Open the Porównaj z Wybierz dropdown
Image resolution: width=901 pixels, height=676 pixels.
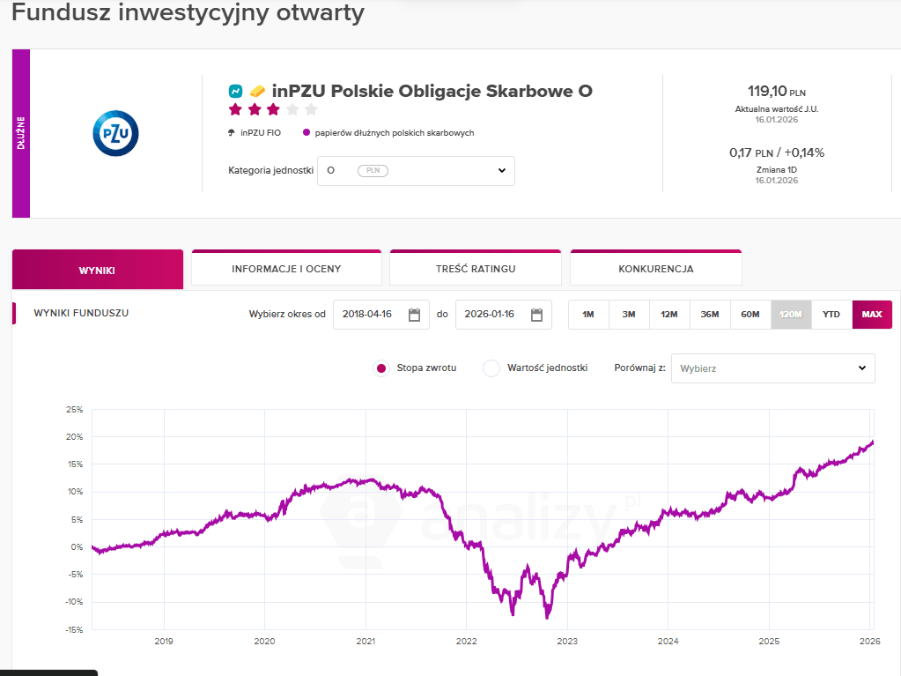[773, 368]
